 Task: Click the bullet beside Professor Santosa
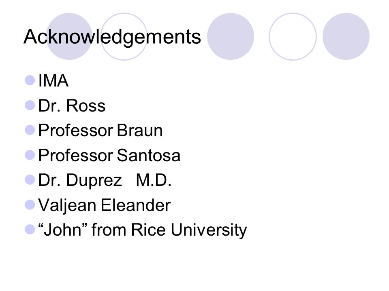coord(30,155)
